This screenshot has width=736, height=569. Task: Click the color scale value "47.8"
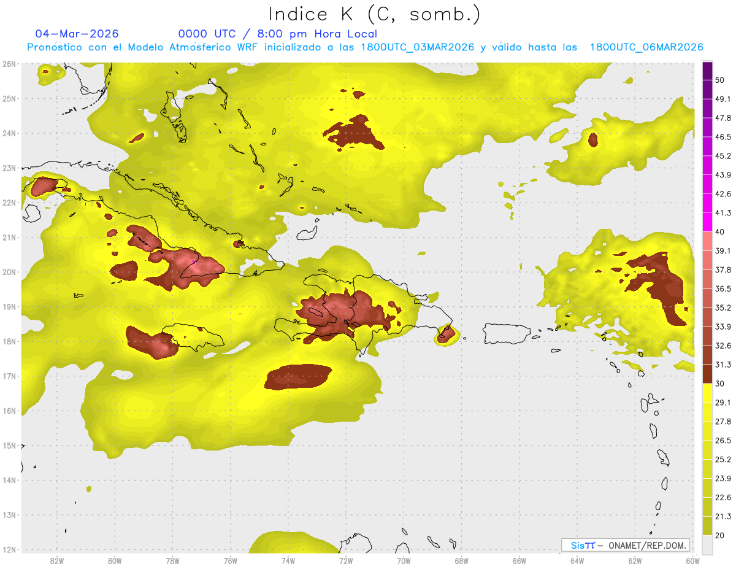click(723, 118)
